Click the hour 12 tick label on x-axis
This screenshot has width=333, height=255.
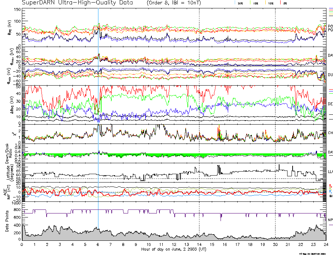coord(174,244)
